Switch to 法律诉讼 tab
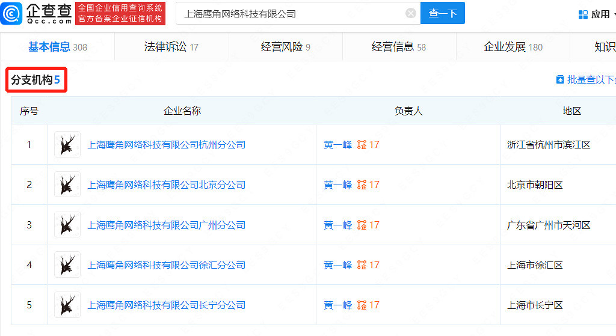616x336 pixels. coord(171,47)
